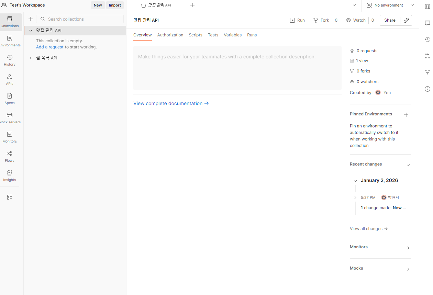433x295 pixels.
Task: Click the 1 view stat
Action: (x=359, y=61)
